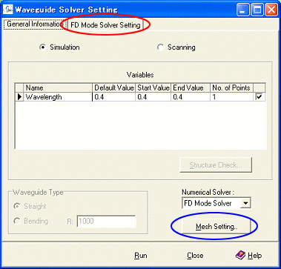Click the End Value cell 0.4

click(x=191, y=97)
